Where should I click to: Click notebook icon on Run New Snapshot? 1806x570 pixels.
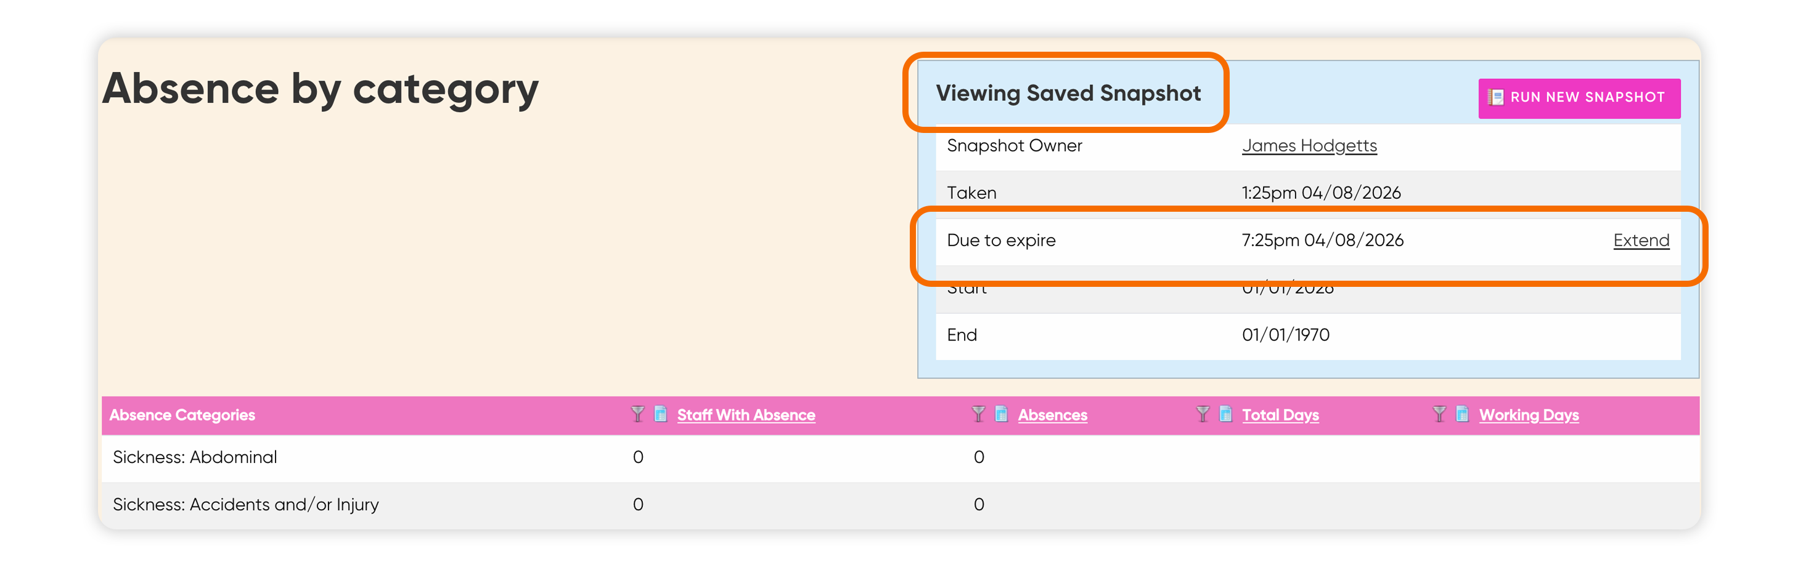1495,97
